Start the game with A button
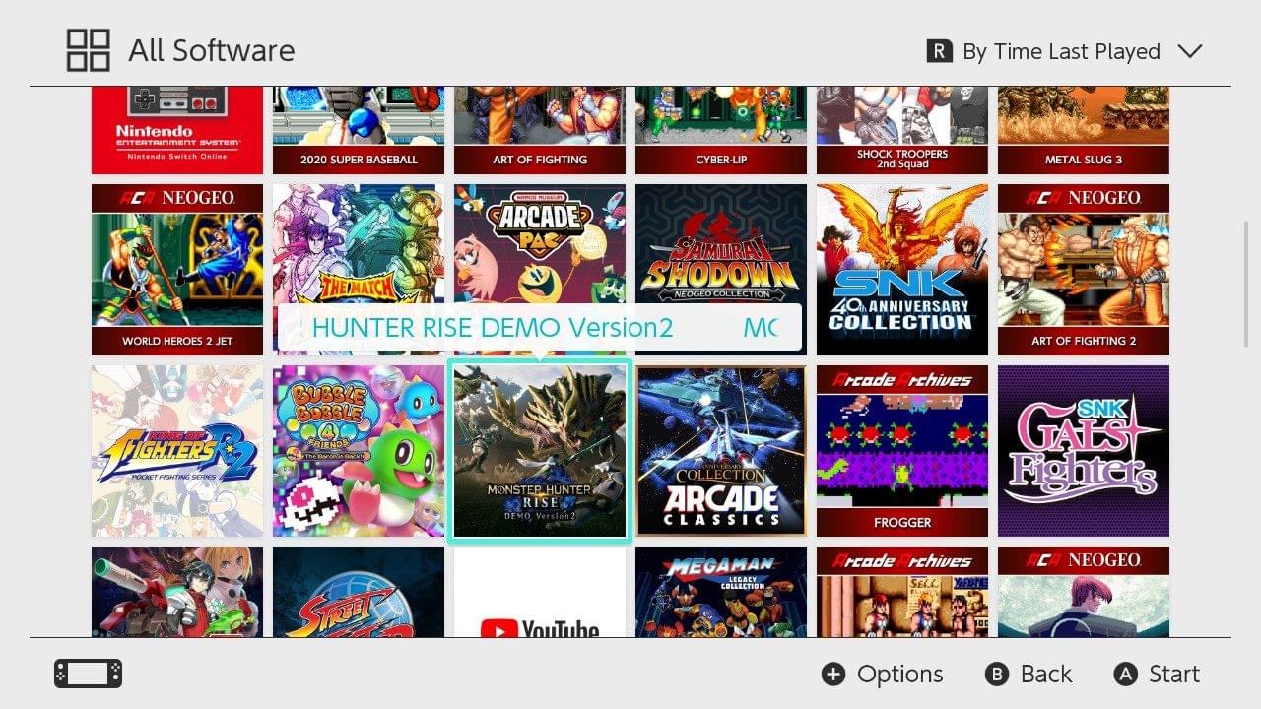The image size is (1261, 709). pos(1157,674)
